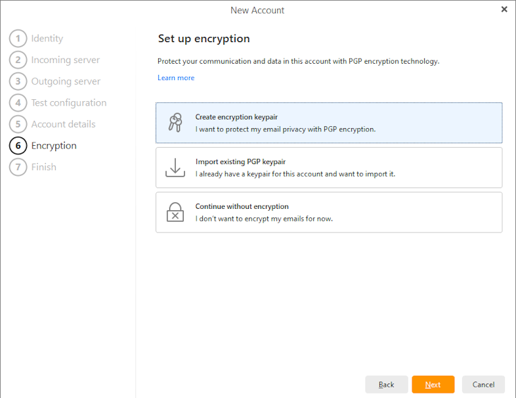Image resolution: width=516 pixels, height=398 pixels.
Task: Click the key pair icon
Action: coord(175,123)
